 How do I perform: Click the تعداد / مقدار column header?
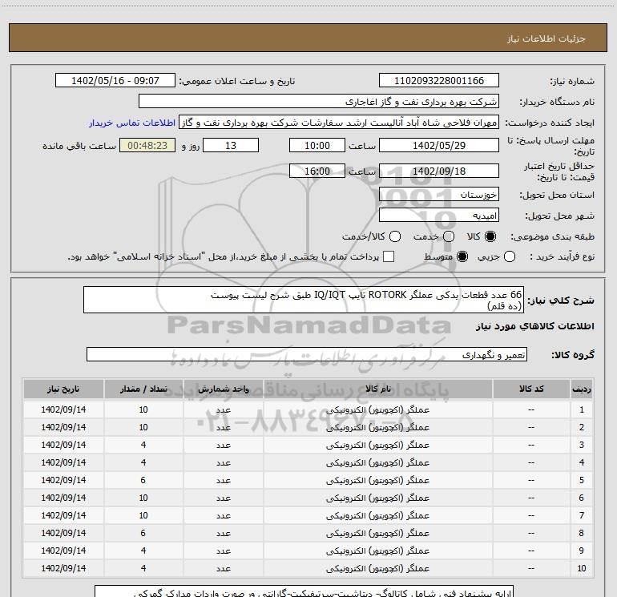[x=143, y=389]
